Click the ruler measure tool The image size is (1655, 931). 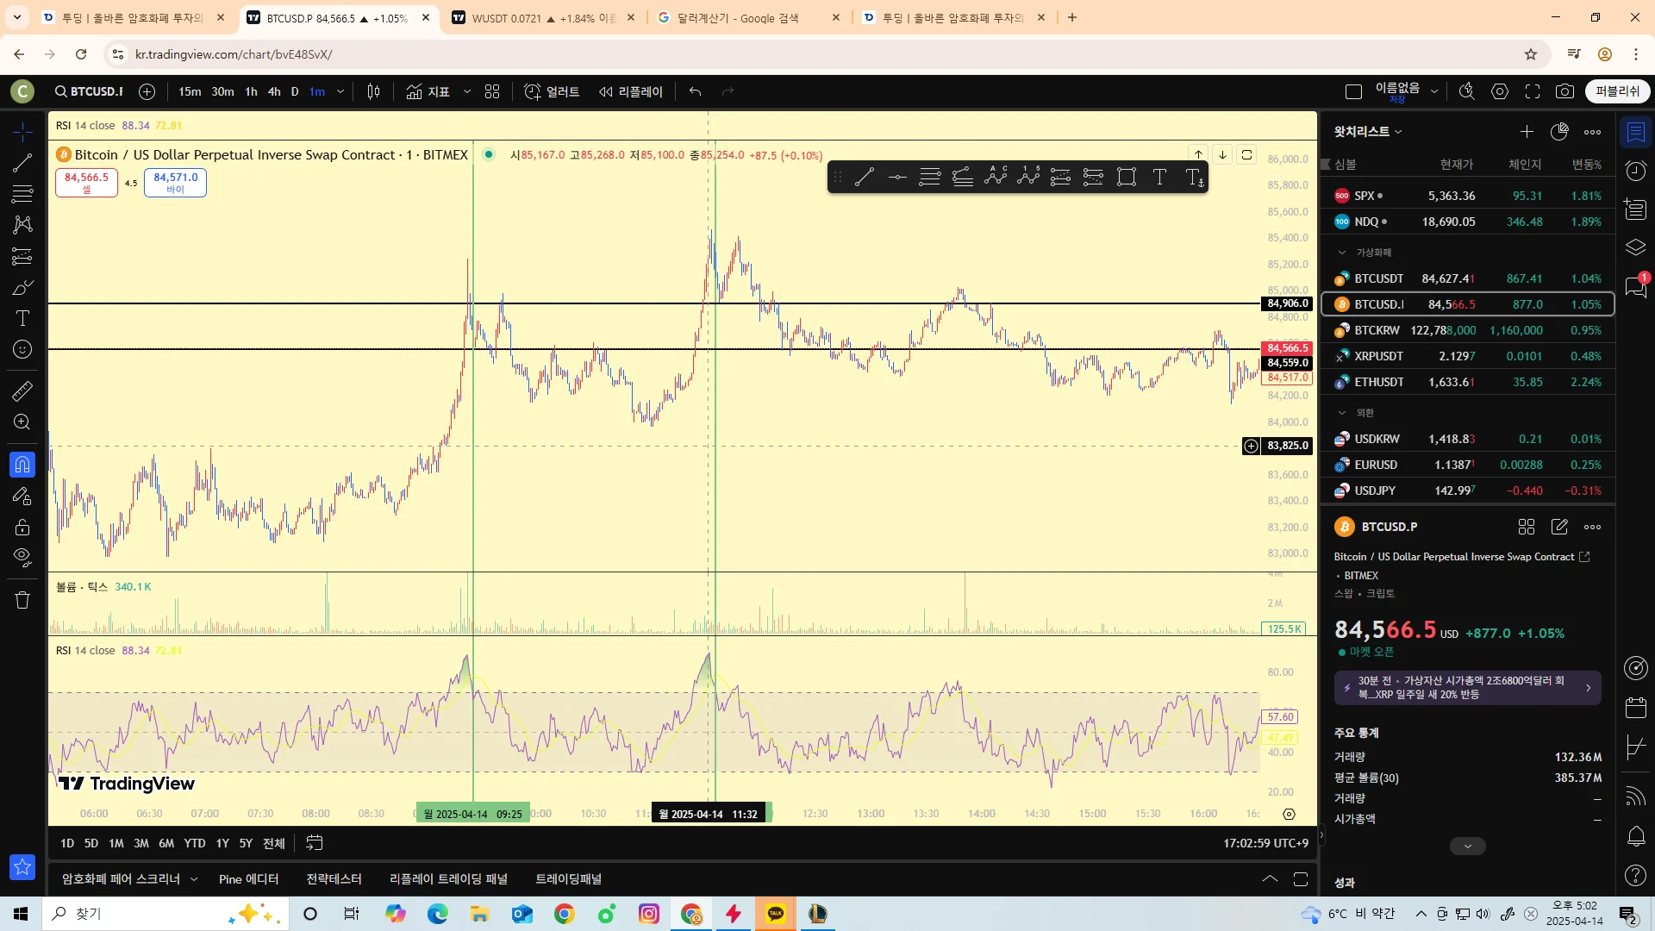coord(22,391)
